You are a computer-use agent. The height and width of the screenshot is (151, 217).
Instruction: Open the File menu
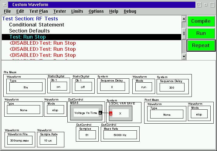click(7, 11)
